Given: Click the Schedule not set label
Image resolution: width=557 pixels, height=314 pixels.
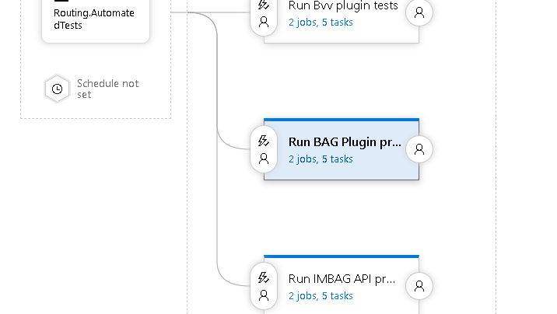Looking at the screenshot, I should point(107,89).
